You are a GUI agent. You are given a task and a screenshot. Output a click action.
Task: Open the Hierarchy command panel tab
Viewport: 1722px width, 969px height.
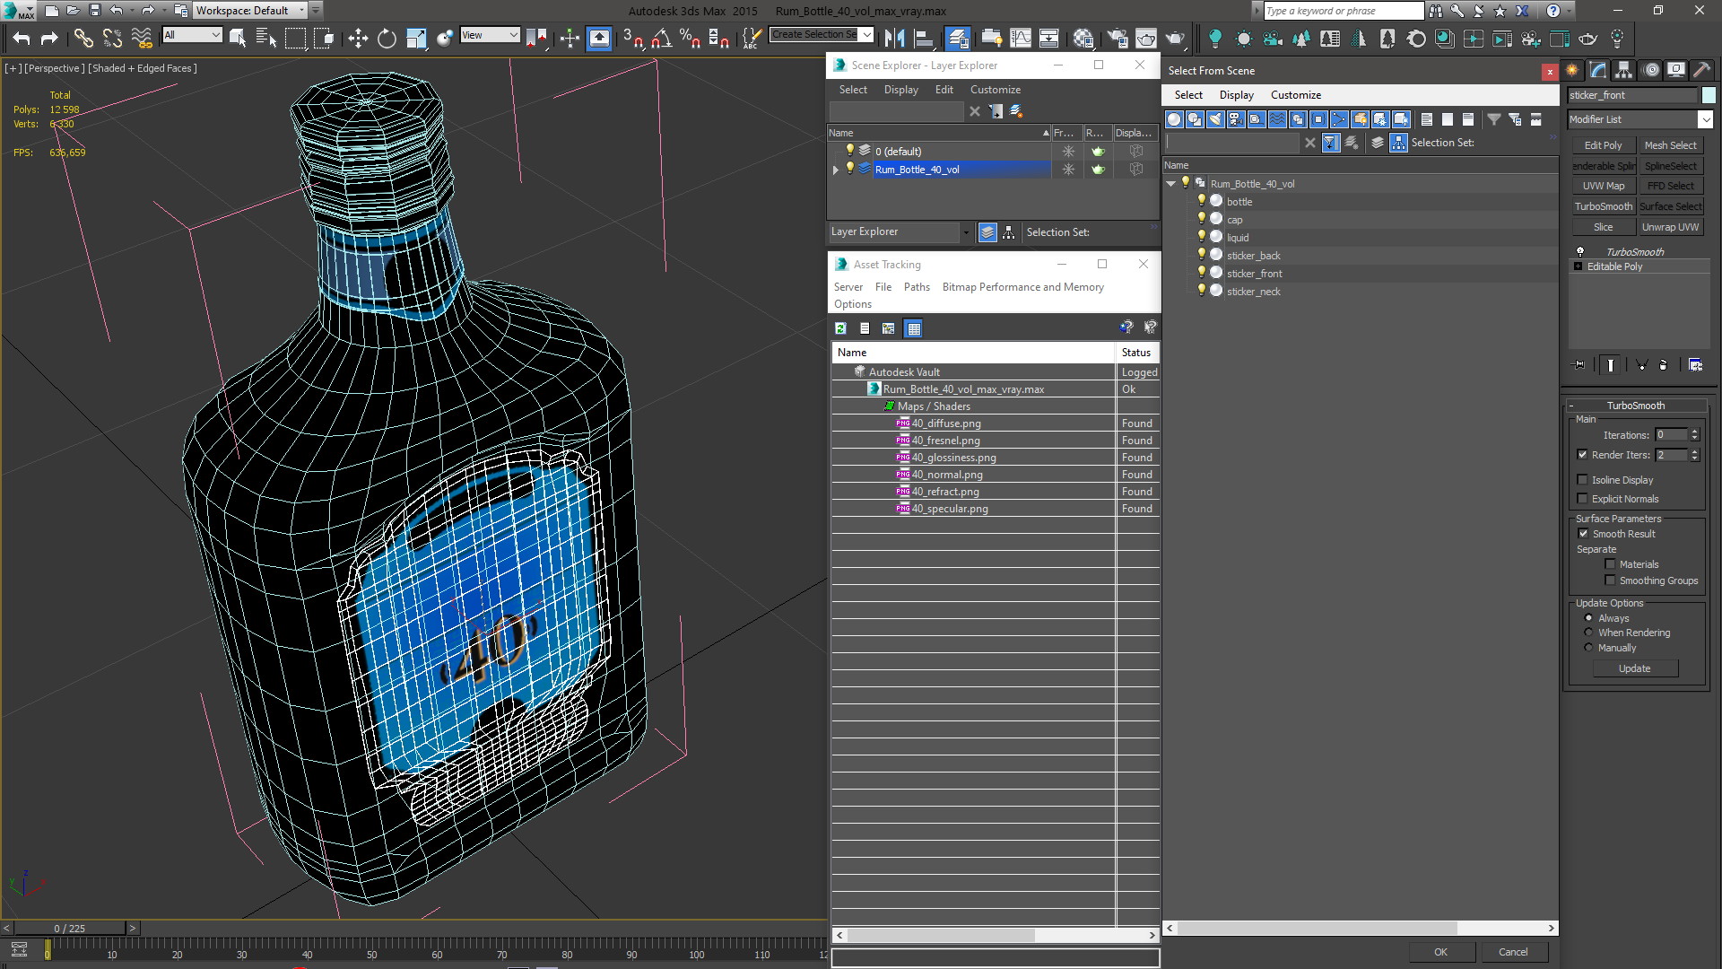point(1623,70)
